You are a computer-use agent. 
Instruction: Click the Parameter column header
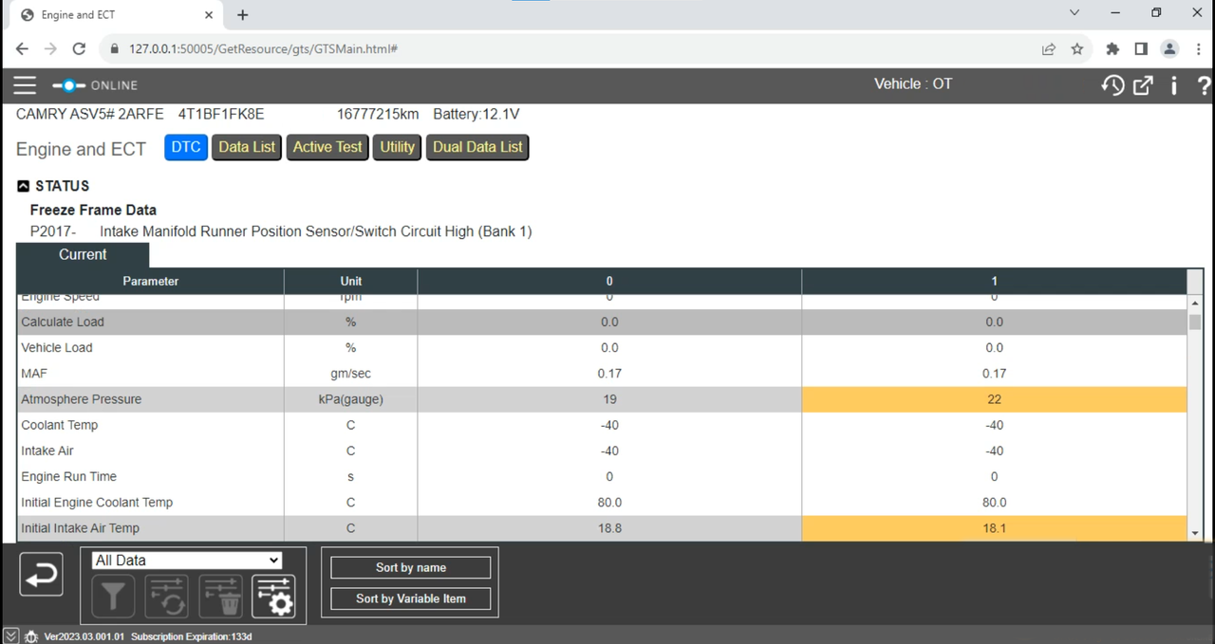click(x=150, y=281)
